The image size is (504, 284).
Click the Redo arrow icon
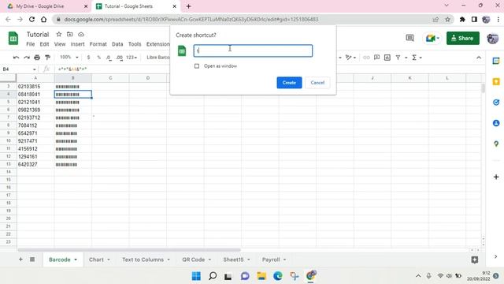[x=27, y=58]
